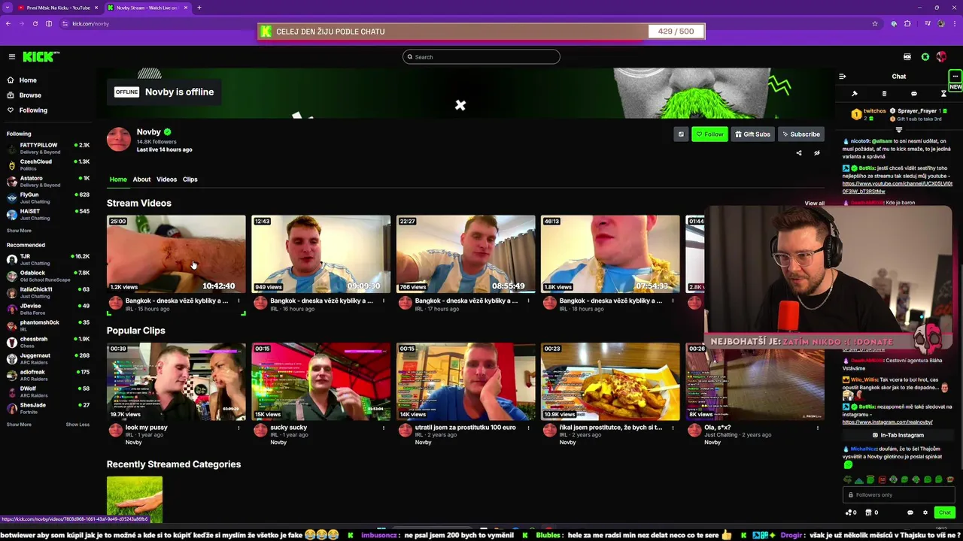Open CzechCloud channel in Following list
The width and height of the screenshot is (963, 541).
click(47, 165)
